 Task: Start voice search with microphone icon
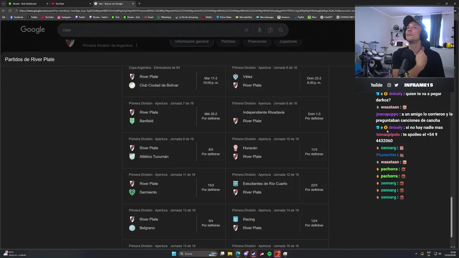coord(259,30)
